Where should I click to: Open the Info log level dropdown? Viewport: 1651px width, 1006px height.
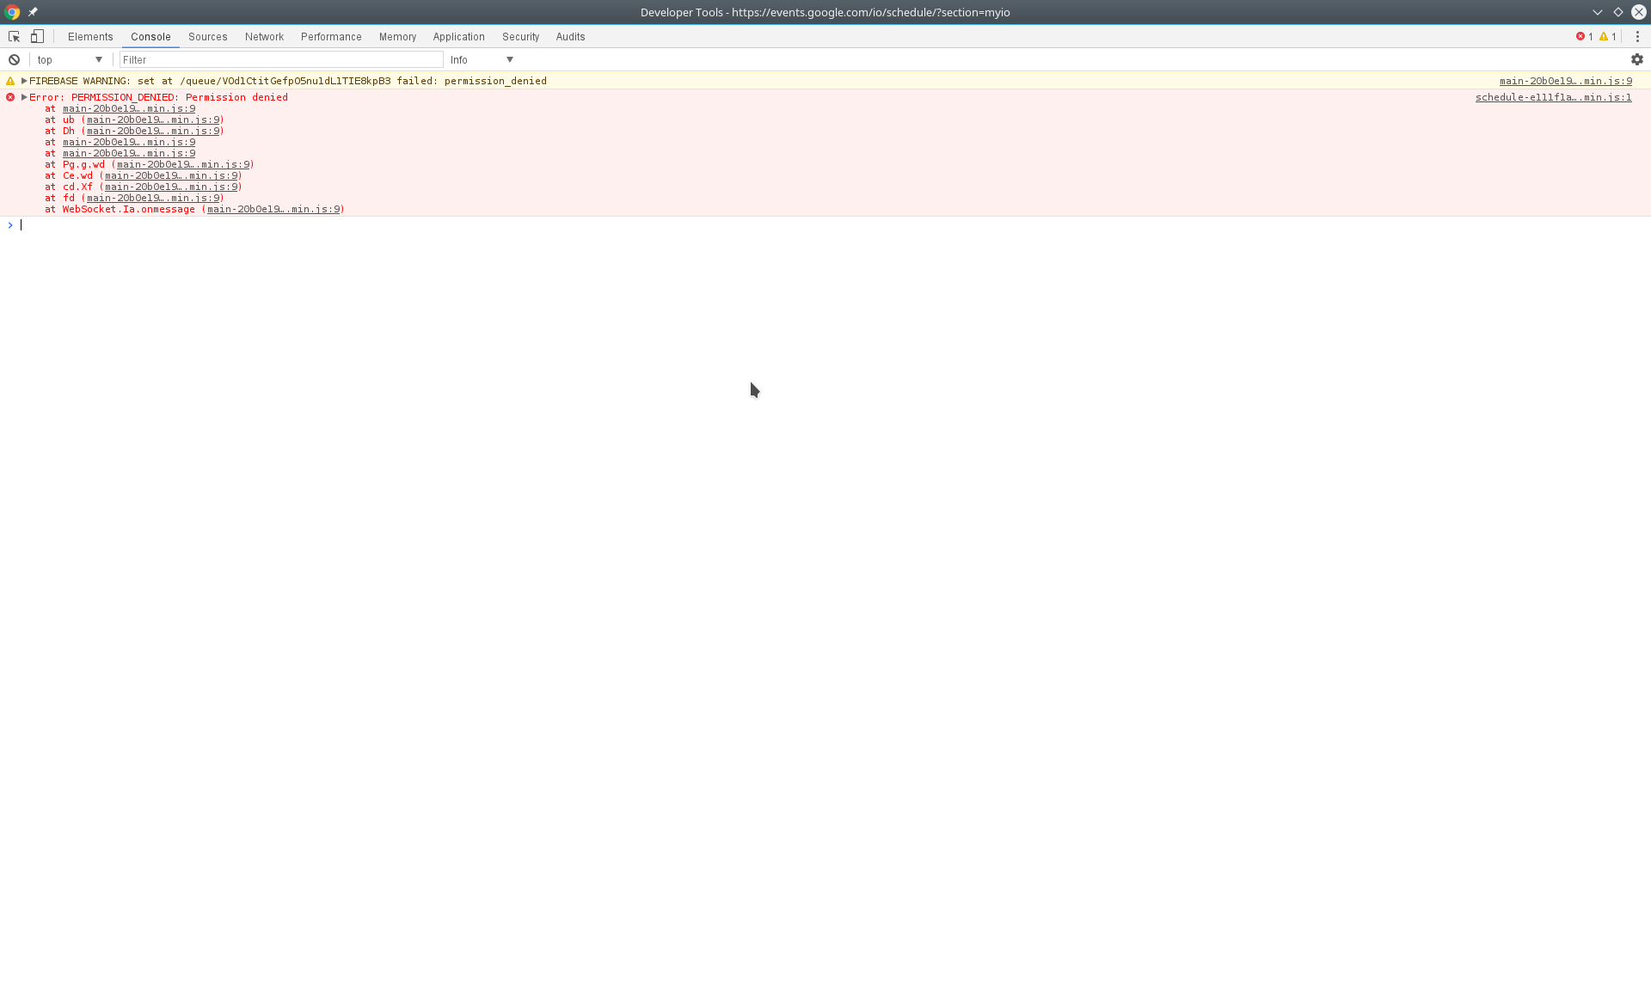click(x=482, y=60)
